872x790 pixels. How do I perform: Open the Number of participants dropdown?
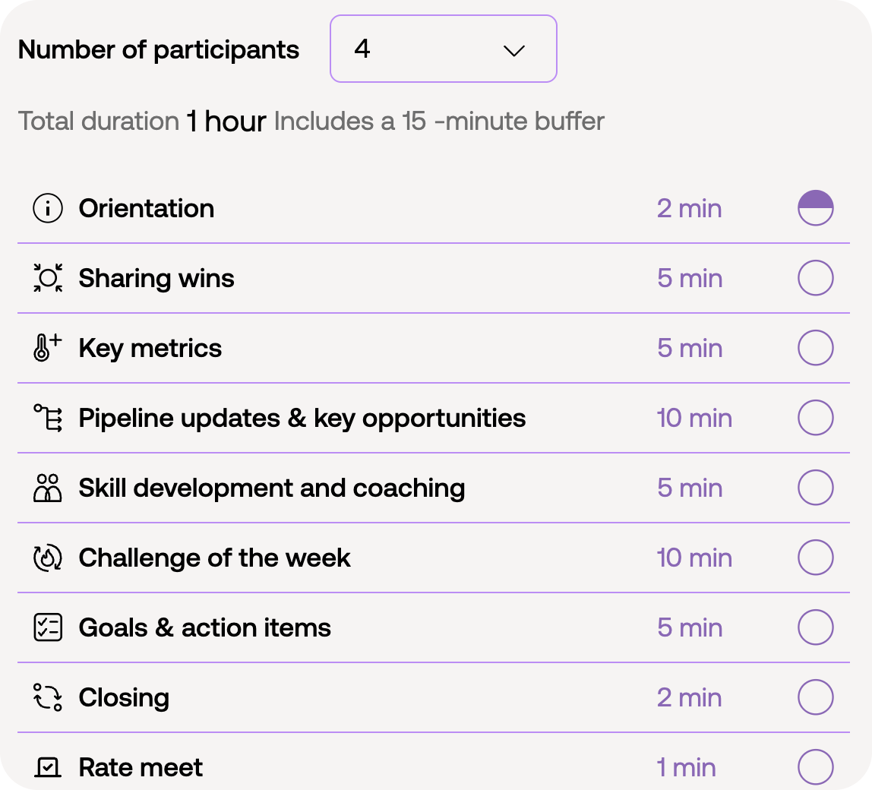(x=444, y=49)
